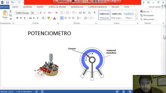Image resolution: width=166 pixels, height=93 pixels.
Task: Open the Styles pane launcher
Action: point(137,23)
